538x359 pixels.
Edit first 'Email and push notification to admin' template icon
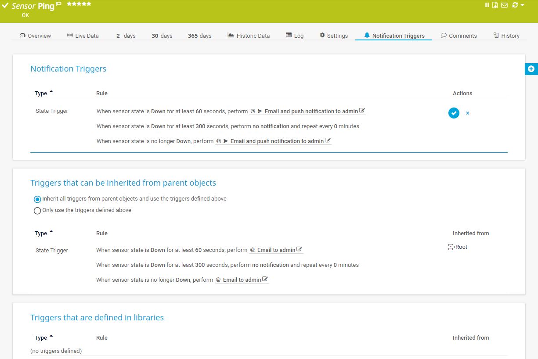[x=362, y=111]
